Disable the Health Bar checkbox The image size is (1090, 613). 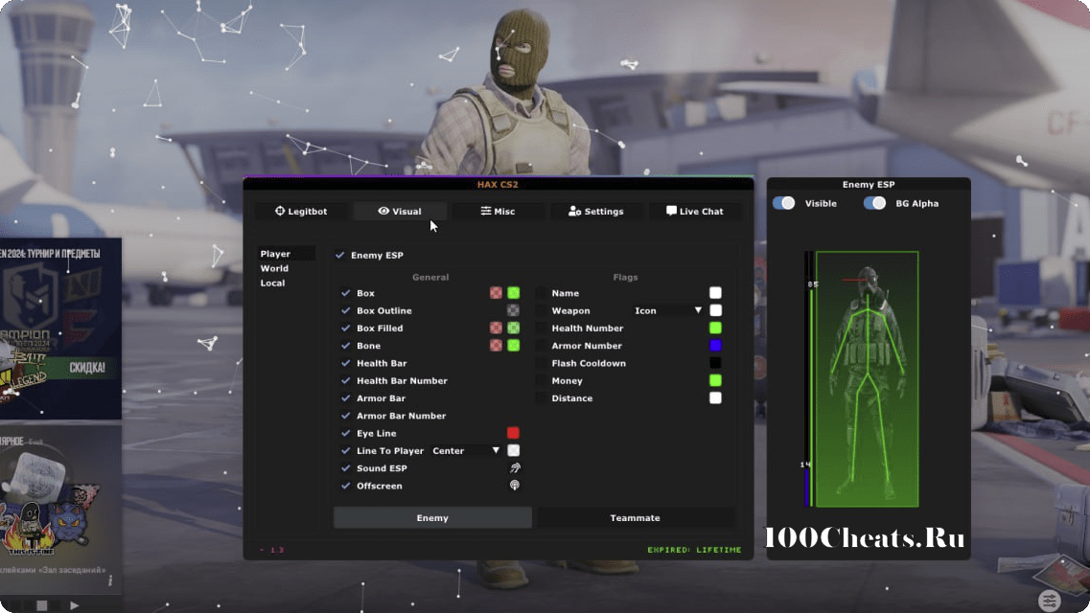click(345, 363)
